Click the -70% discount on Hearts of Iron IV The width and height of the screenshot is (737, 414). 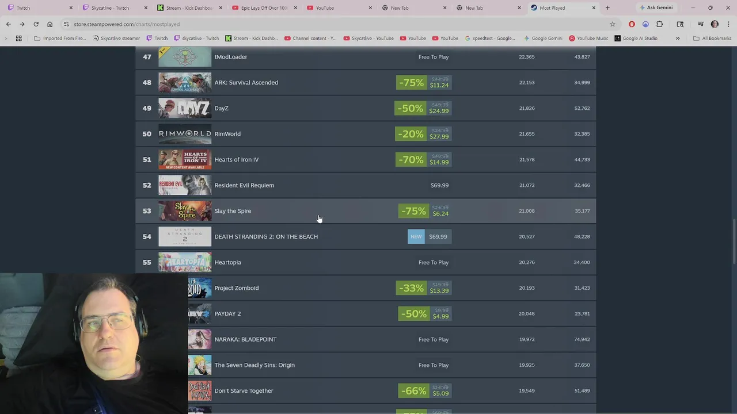pyautogui.click(x=411, y=159)
